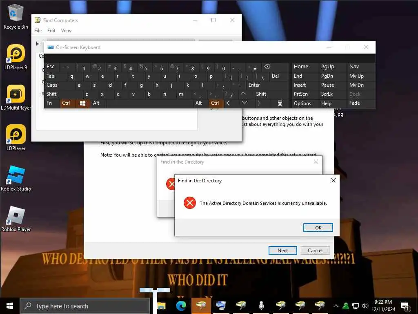This screenshot has width=418, height=314.
Task: Toggle the Fn key on the keyboard
Action: tap(52, 103)
